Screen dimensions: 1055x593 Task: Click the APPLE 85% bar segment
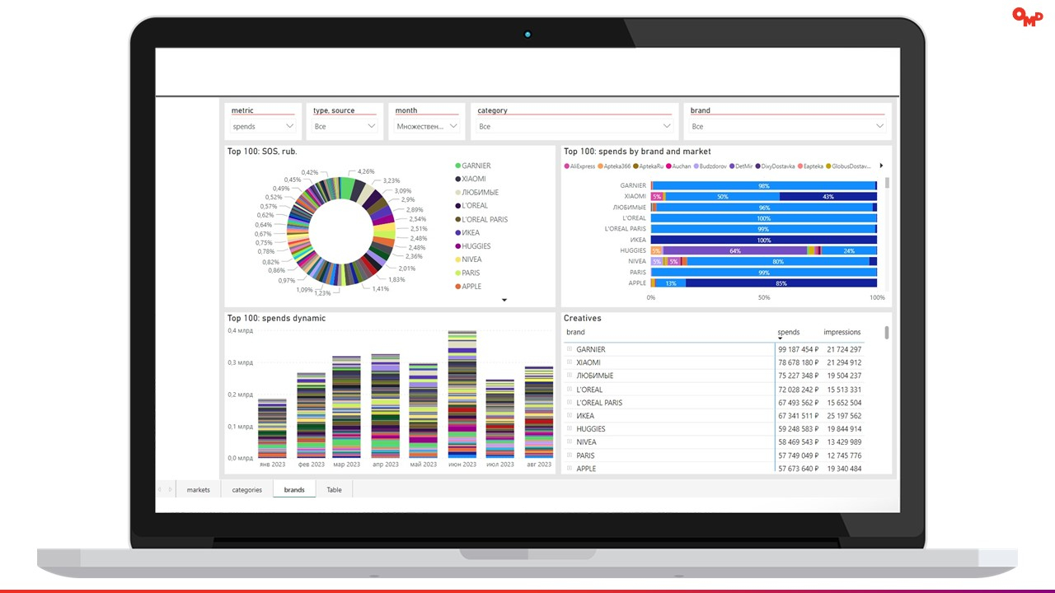[781, 283]
